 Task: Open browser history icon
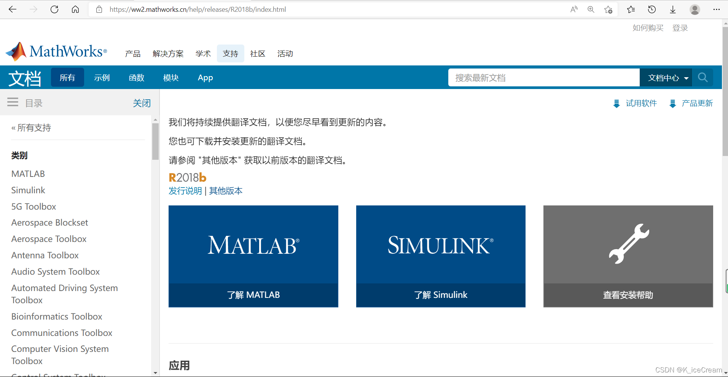[x=652, y=10]
